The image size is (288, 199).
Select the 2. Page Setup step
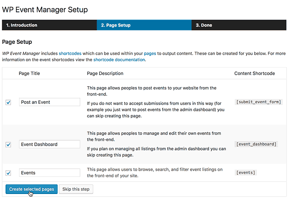144,25
